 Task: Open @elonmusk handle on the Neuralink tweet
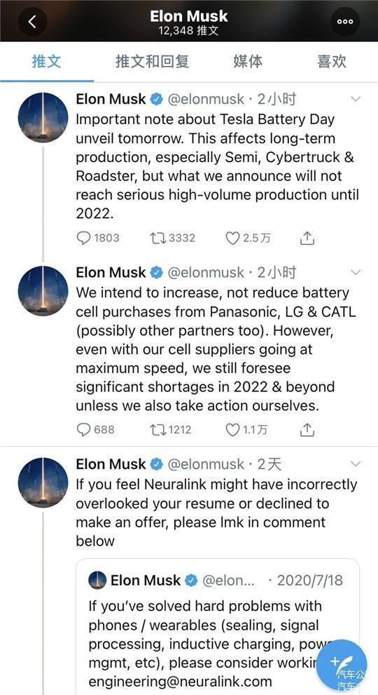coord(206,464)
